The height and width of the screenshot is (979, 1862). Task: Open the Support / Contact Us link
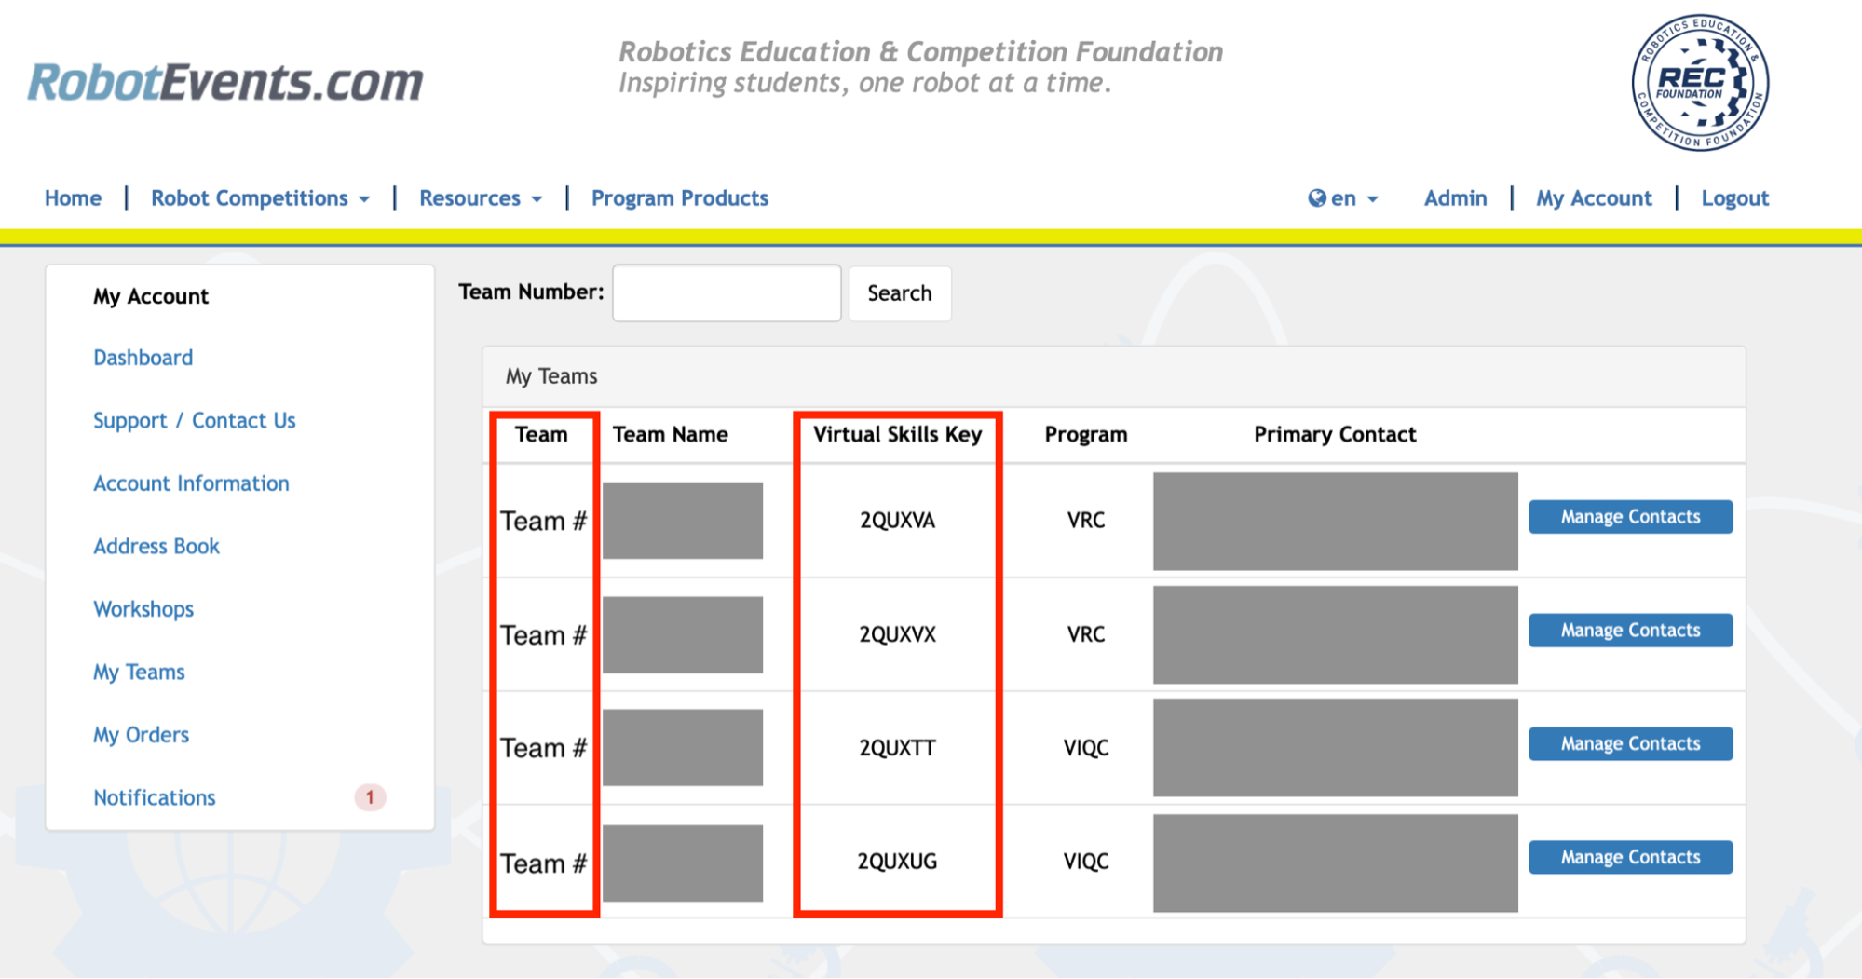(x=194, y=421)
